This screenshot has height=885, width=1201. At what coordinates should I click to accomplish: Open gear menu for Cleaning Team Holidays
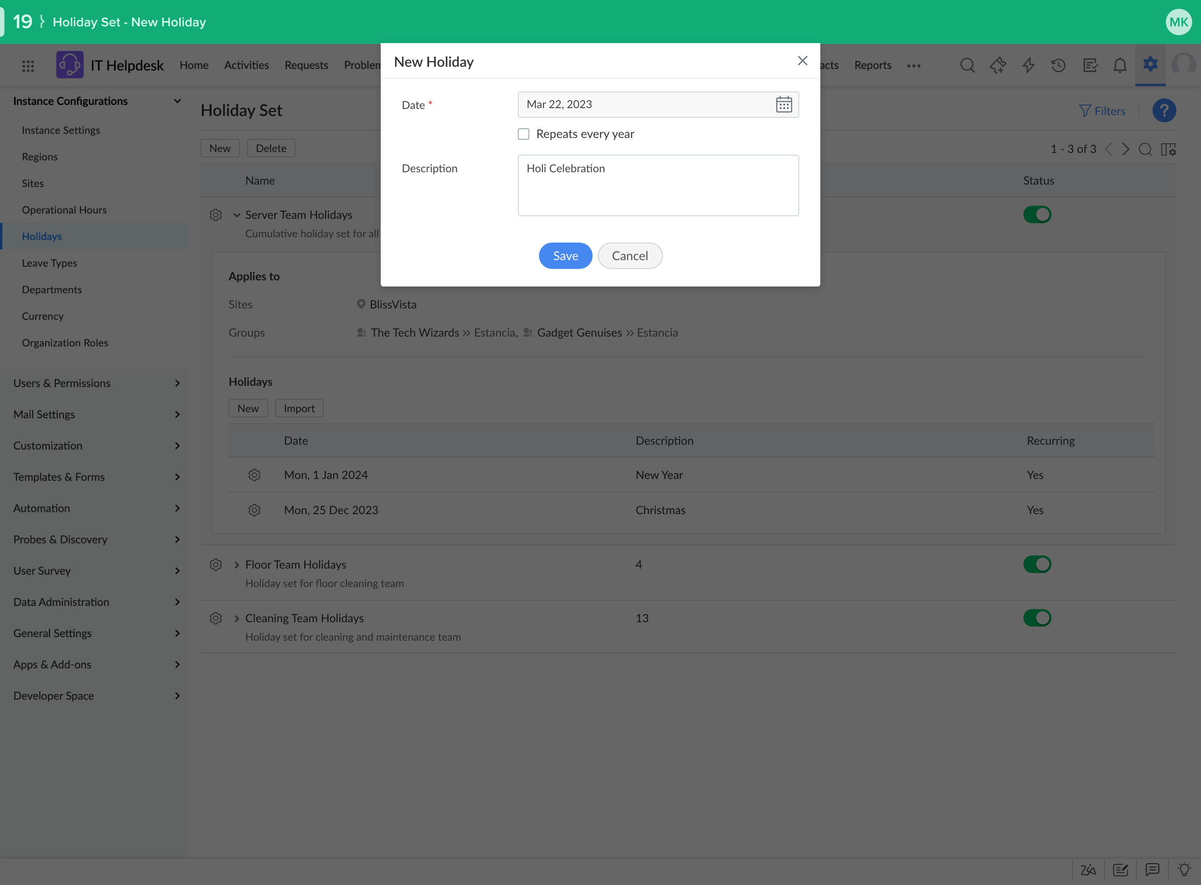pos(215,618)
